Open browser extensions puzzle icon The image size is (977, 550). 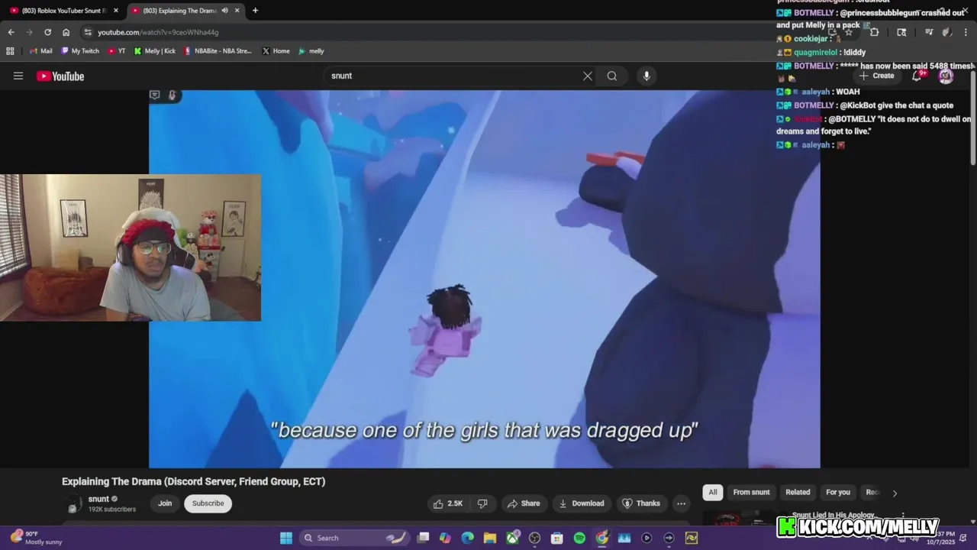tap(874, 32)
